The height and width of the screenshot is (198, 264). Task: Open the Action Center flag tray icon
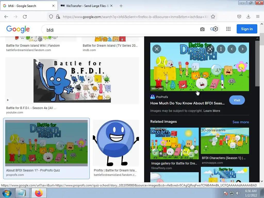pyautogui.click(x=226, y=193)
